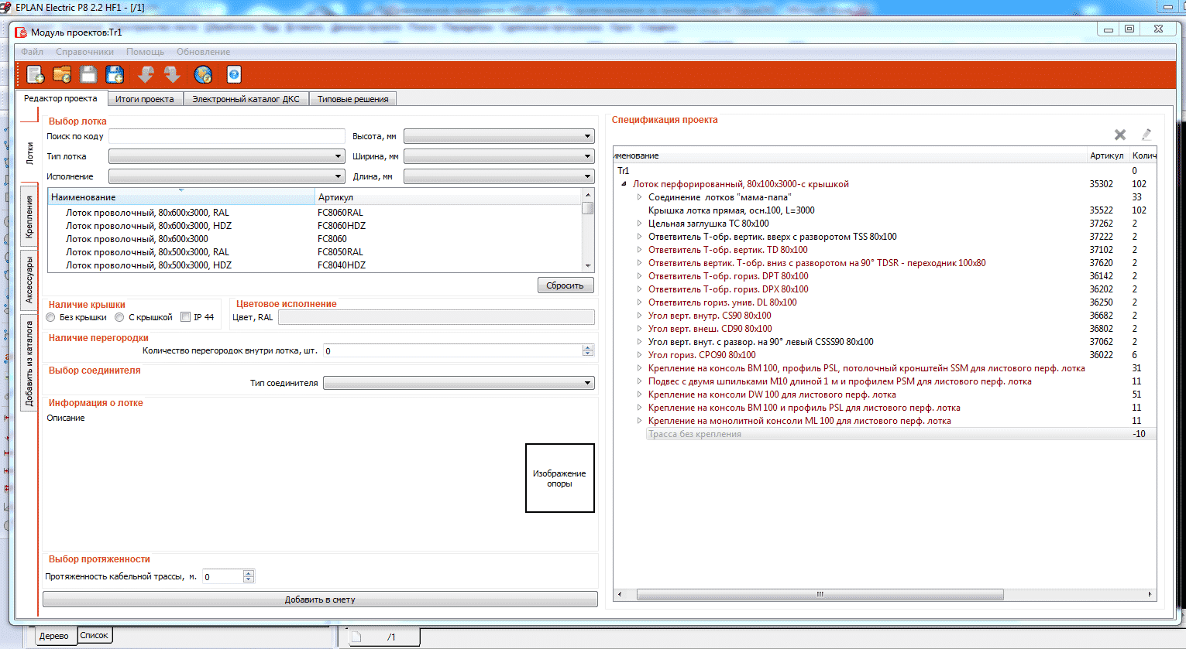Switch to 'Типовые решения' tab

click(352, 99)
